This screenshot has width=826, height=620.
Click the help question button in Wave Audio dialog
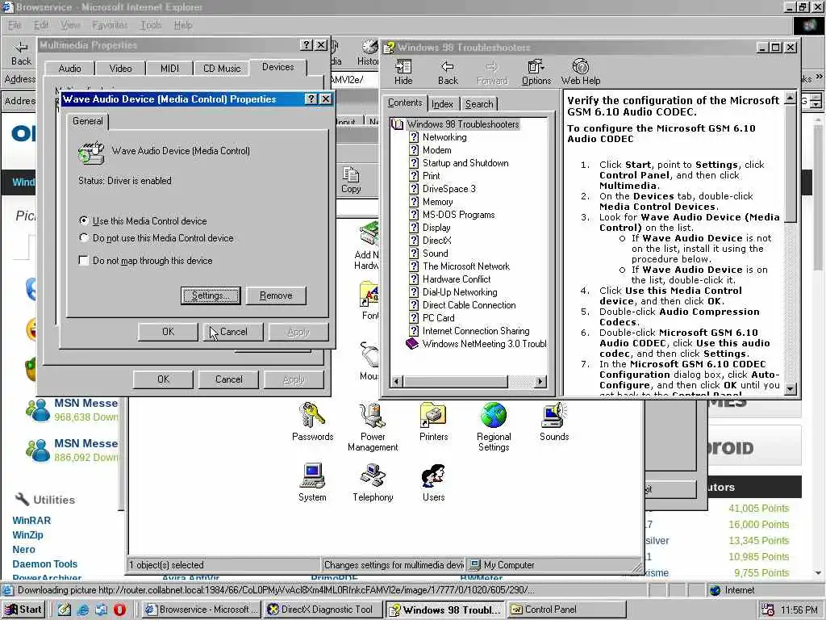click(311, 99)
